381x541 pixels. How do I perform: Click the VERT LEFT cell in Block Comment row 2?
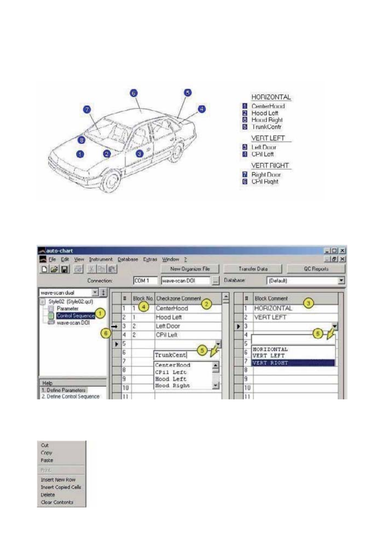(x=295, y=317)
